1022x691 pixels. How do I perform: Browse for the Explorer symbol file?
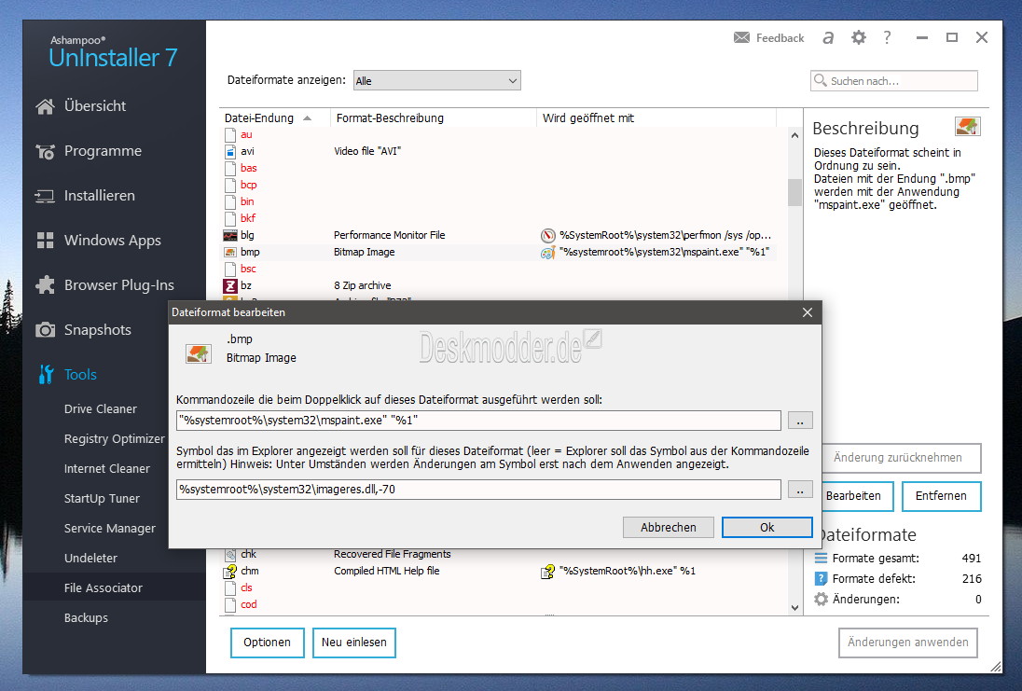coord(800,490)
